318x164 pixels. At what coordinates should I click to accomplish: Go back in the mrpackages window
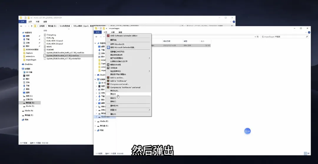click(96, 37)
